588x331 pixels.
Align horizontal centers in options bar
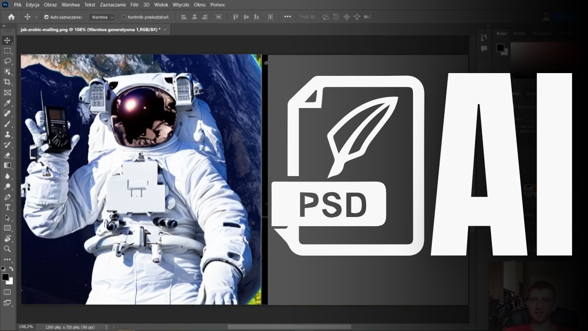[x=194, y=17]
